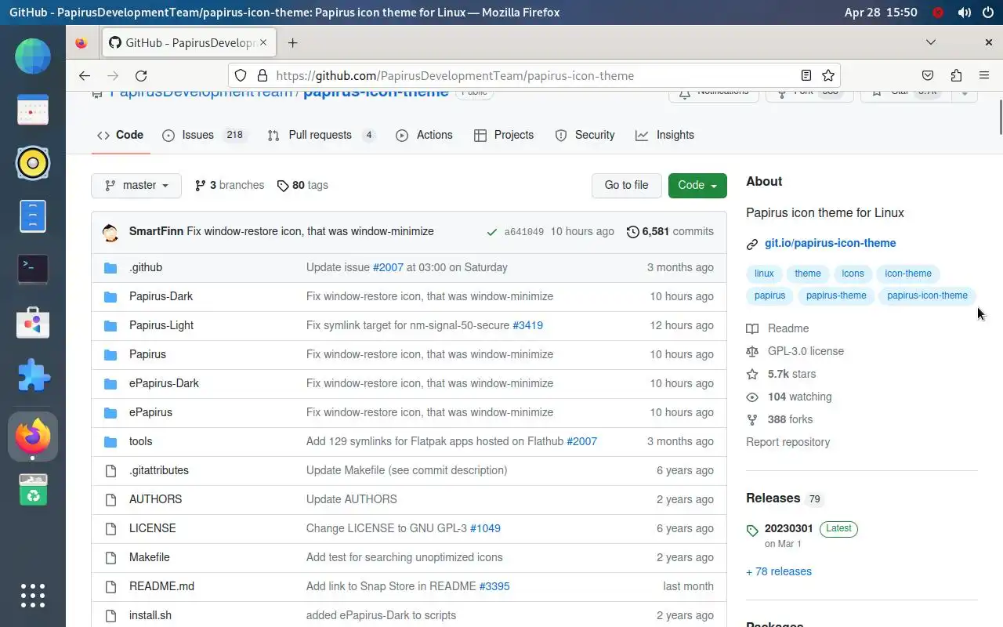
Task: Open Files app from the dock
Action: (x=33, y=216)
